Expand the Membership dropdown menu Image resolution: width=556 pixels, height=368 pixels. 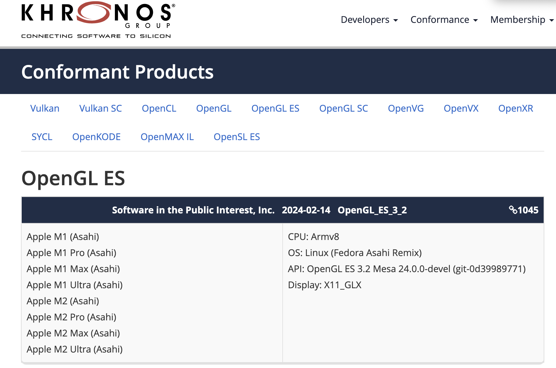click(522, 19)
